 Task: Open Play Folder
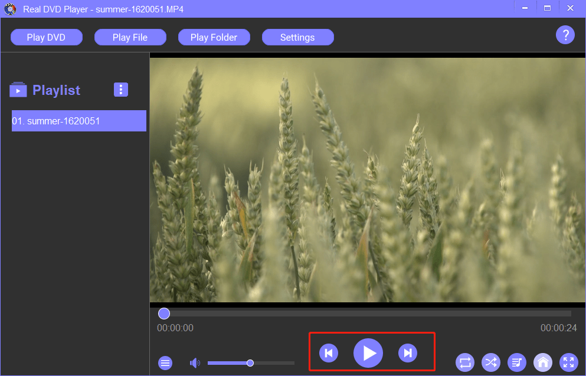[214, 37]
